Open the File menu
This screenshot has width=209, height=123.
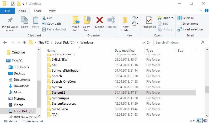point(7,11)
